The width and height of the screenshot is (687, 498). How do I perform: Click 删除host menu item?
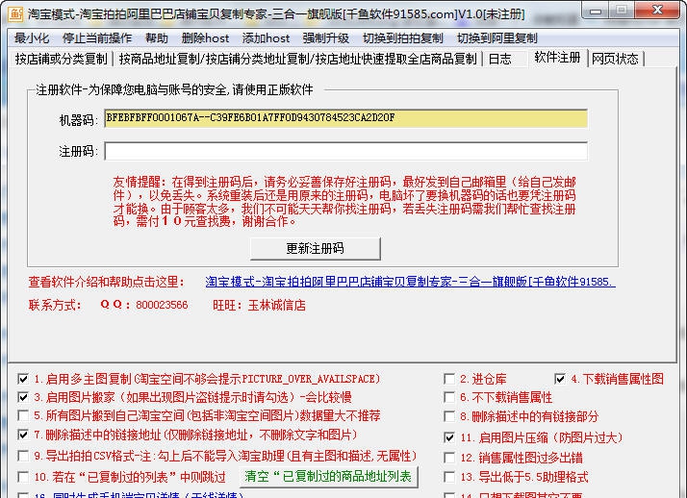(205, 38)
